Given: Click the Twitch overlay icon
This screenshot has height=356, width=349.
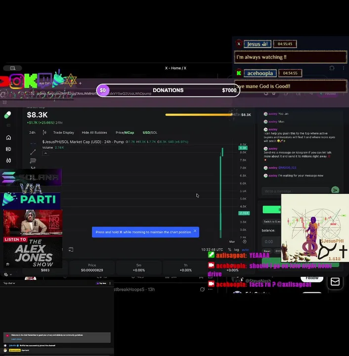Looking at the screenshot, I should [x=44, y=80].
